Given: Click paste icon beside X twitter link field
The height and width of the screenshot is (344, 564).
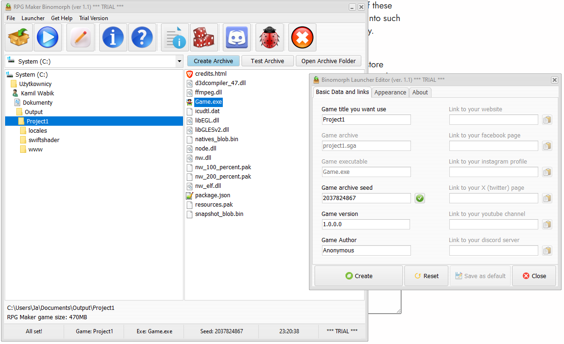Looking at the screenshot, I should click(547, 198).
